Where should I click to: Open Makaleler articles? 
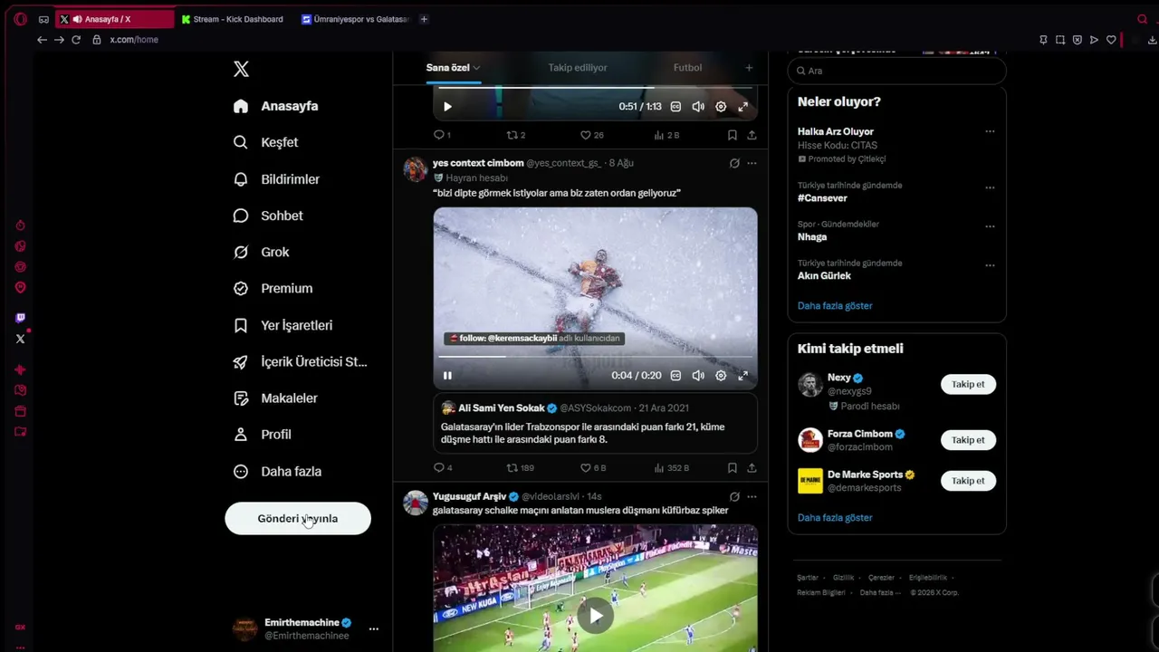276,398
